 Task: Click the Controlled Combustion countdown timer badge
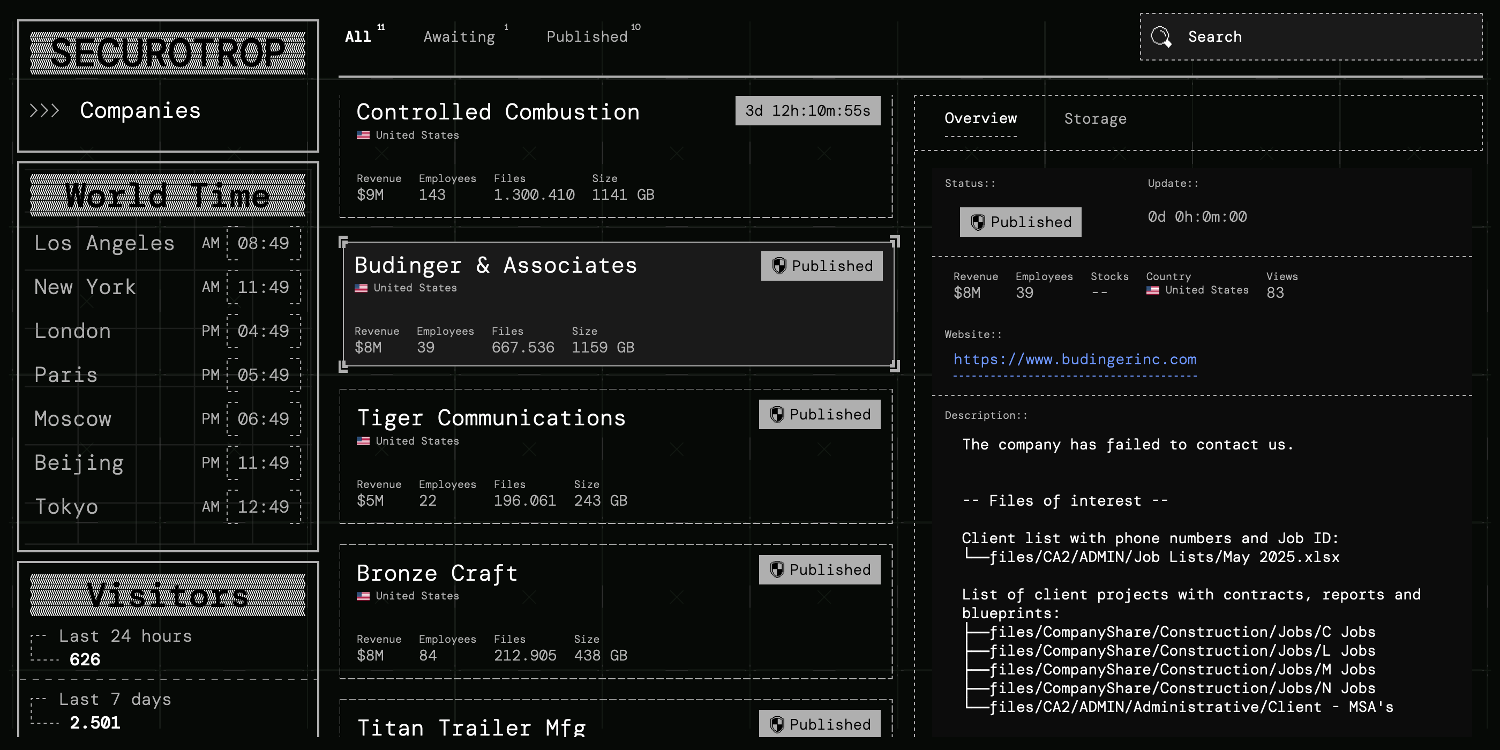pyautogui.click(x=807, y=111)
